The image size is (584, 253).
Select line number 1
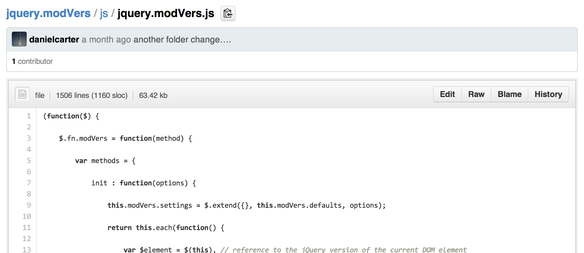29,116
